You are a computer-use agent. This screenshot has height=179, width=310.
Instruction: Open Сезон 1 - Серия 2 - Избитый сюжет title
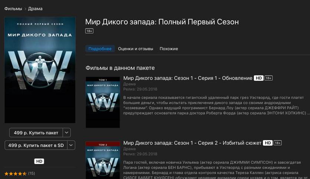pyautogui.click(x=192, y=143)
